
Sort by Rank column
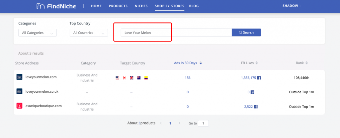click(302, 63)
